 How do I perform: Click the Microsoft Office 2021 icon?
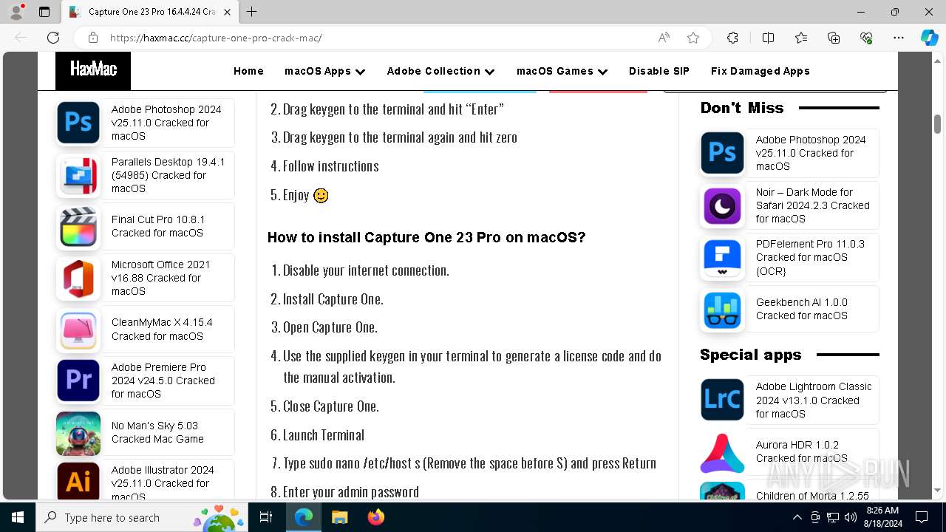(78, 278)
